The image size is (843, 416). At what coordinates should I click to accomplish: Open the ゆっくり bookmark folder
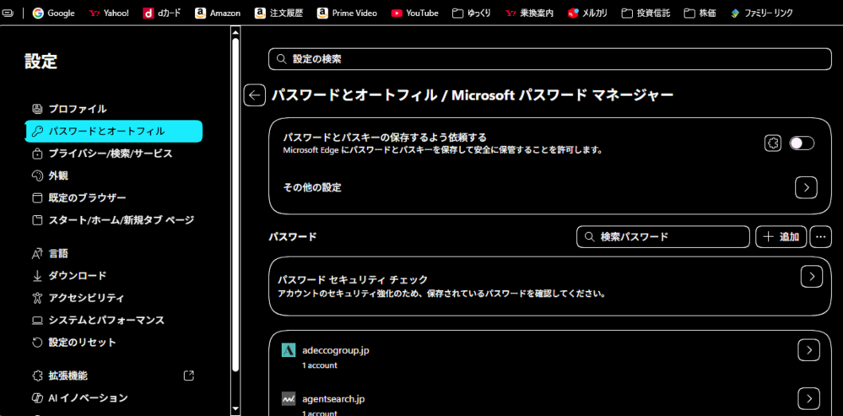(x=472, y=13)
